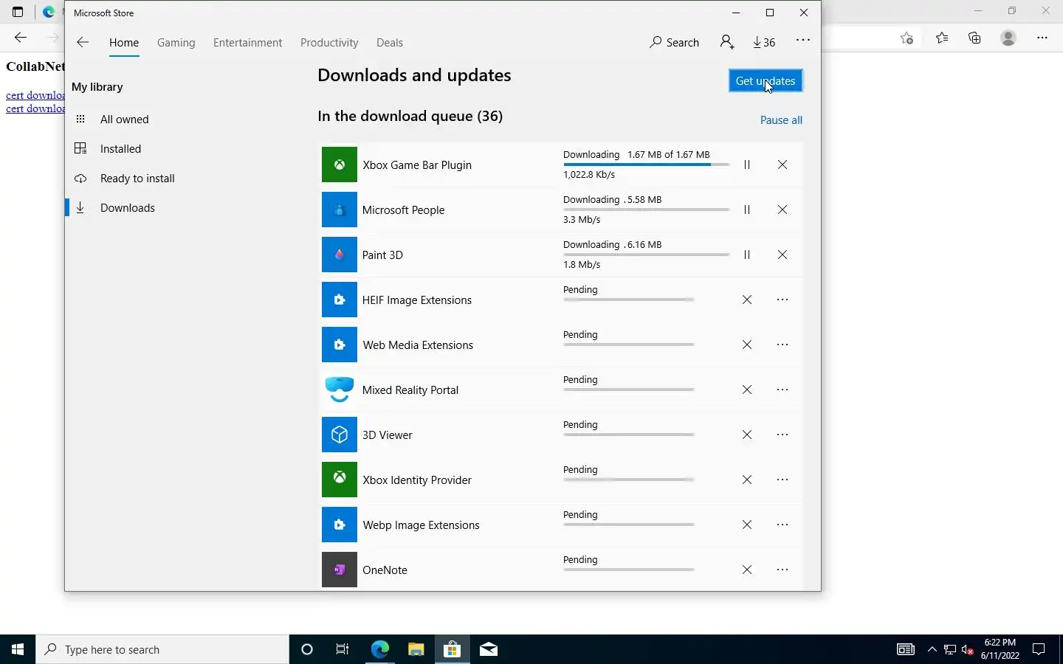The height and width of the screenshot is (664, 1063).
Task: Cancel the Xbox Game Bar Plugin download
Action: pos(782,165)
